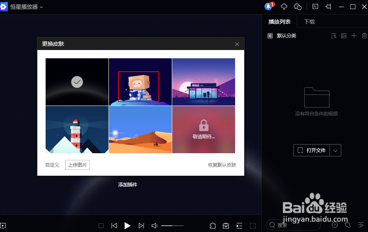Skip to previous track
Image resolution: width=368 pixels, height=232 pixels.
114,226
